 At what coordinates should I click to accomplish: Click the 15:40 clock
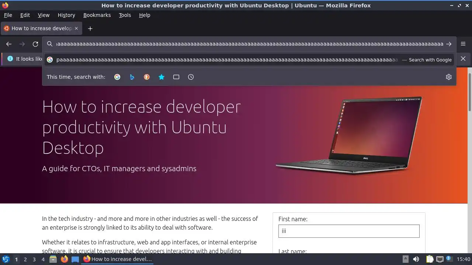tap(464, 259)
